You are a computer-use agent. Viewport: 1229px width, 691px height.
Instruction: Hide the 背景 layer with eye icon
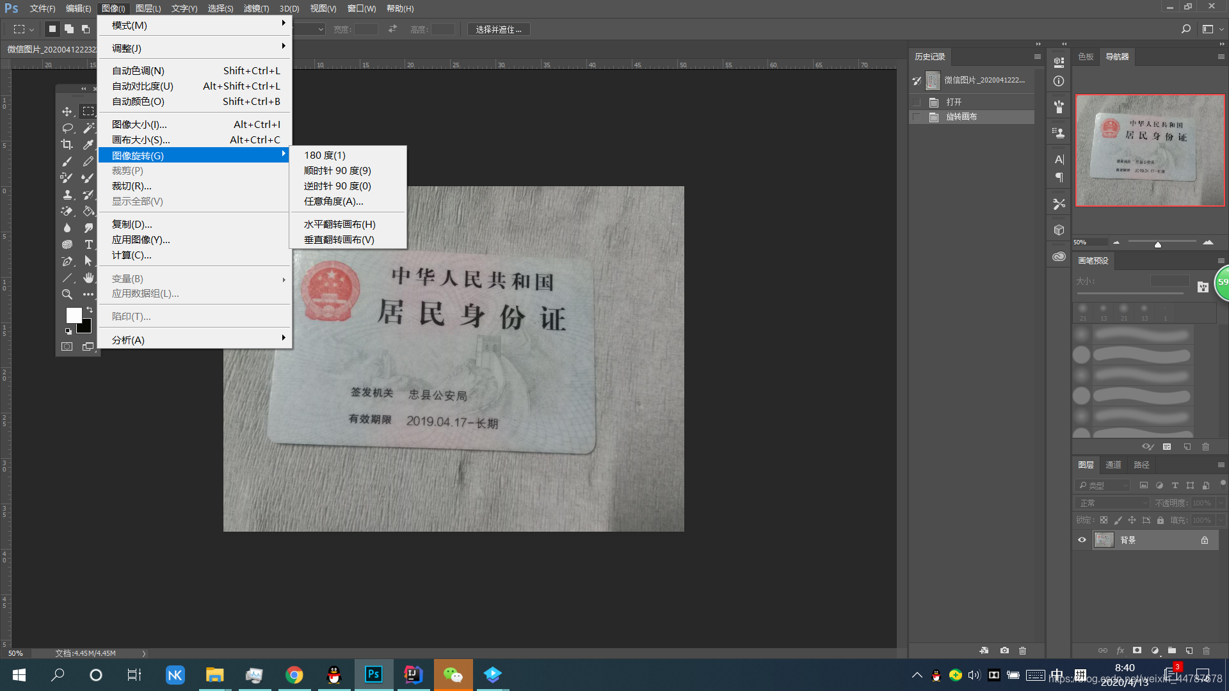click(1082, 540)
